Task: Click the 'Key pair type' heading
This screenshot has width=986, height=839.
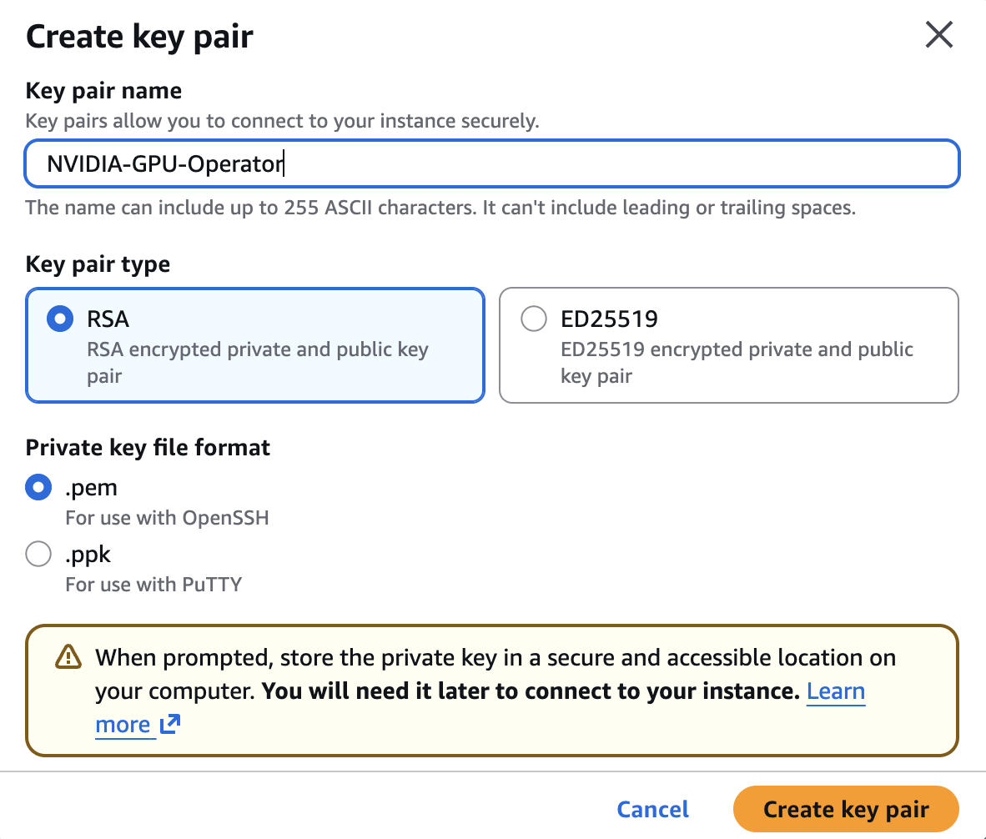Action: 98,264
